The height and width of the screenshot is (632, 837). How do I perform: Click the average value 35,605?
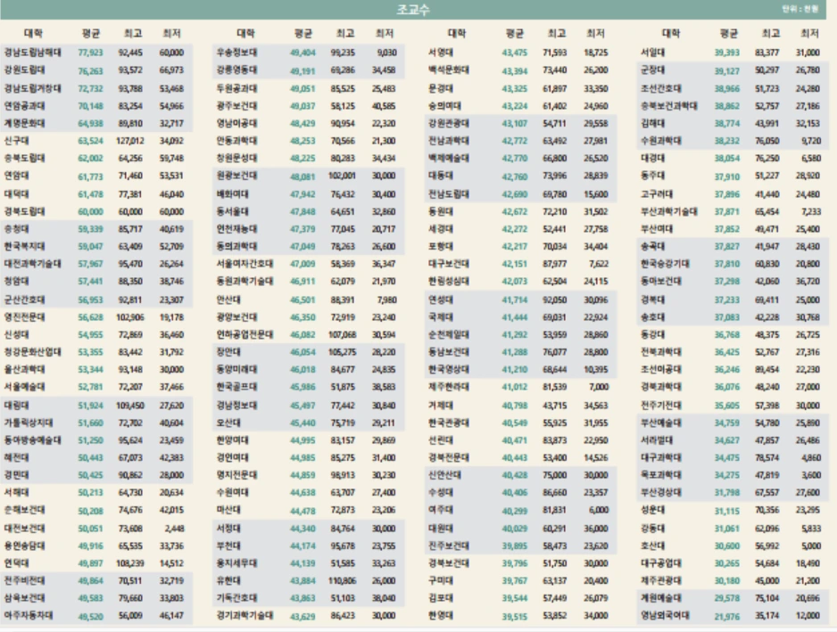[x=727, y=406]
